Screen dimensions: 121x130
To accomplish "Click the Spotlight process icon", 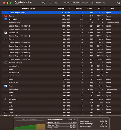I will point(5,99).
